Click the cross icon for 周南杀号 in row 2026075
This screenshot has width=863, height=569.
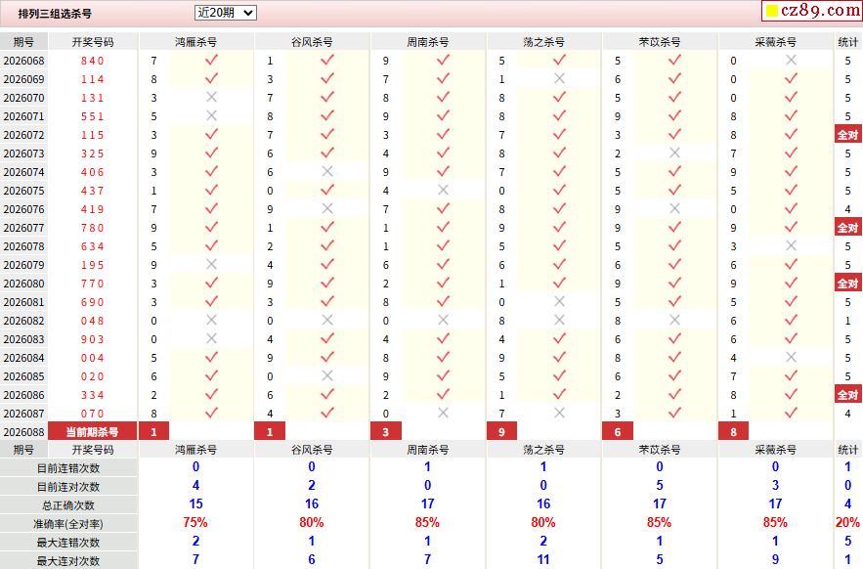pos(443,191)
